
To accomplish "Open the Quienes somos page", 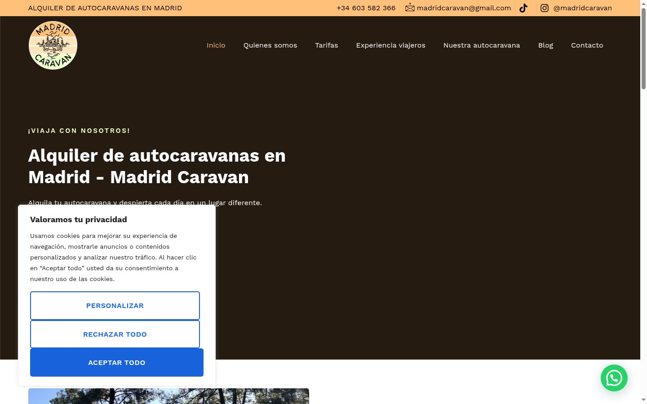I will coord(270,45).
